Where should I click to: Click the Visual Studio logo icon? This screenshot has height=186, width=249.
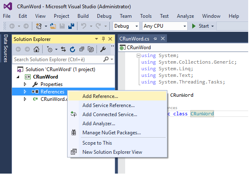pyautogui.click(x=8, y=6)
